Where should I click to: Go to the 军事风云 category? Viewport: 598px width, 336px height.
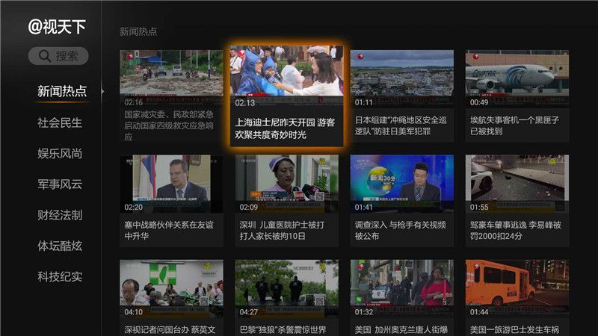(60, 184)
